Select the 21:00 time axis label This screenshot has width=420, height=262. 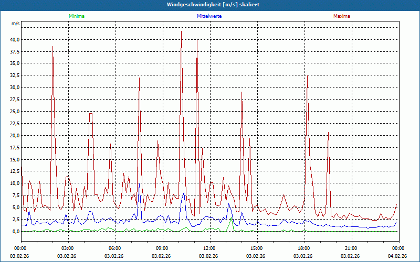(x=351, y=248)
